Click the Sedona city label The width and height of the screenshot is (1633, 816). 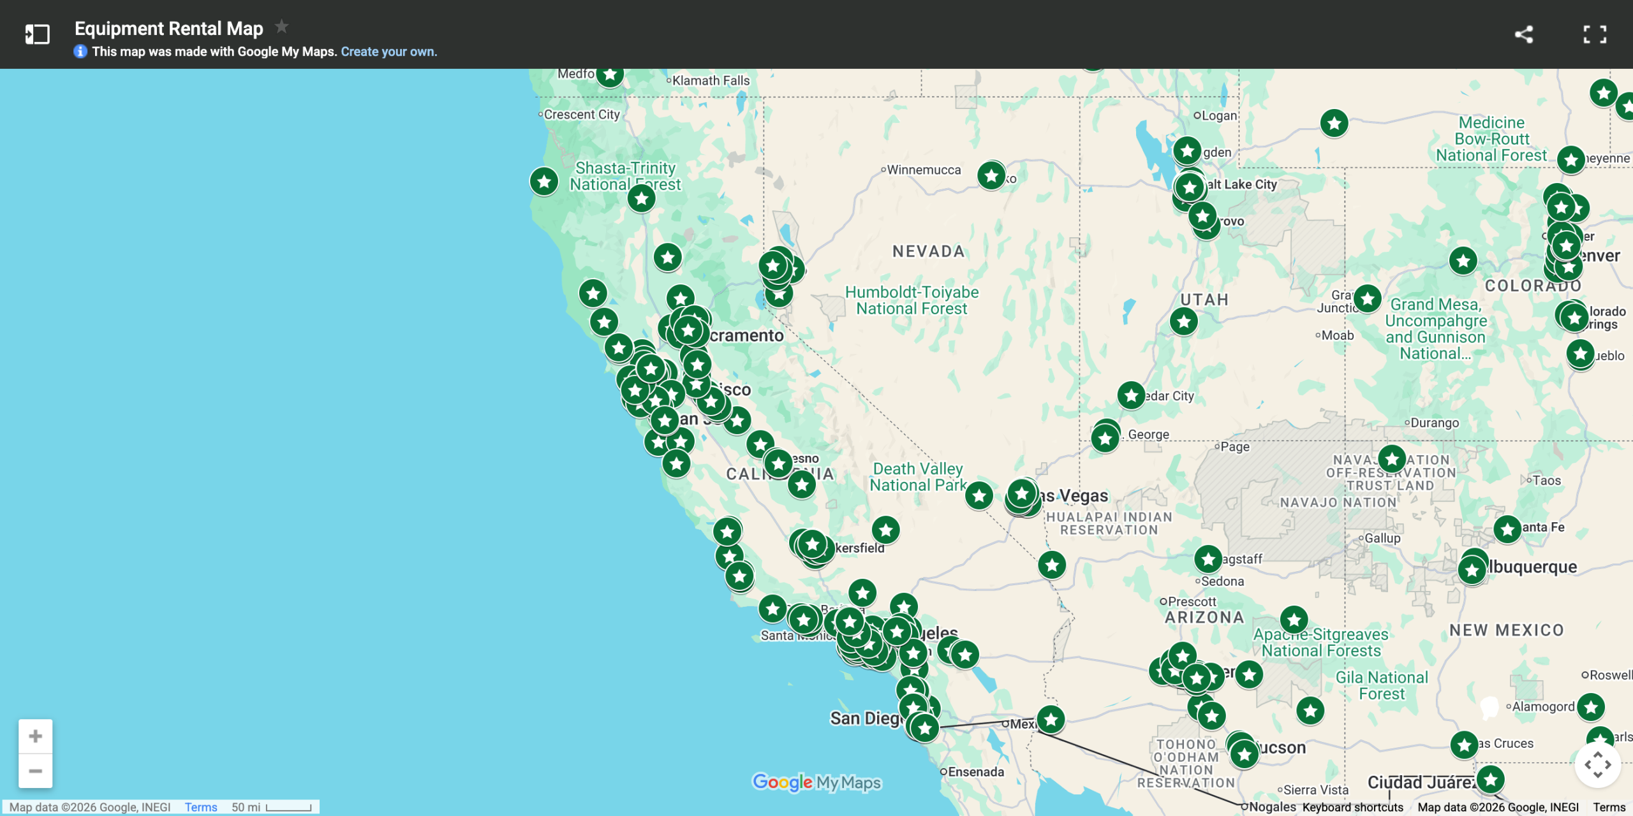(x=1222, y=581)
